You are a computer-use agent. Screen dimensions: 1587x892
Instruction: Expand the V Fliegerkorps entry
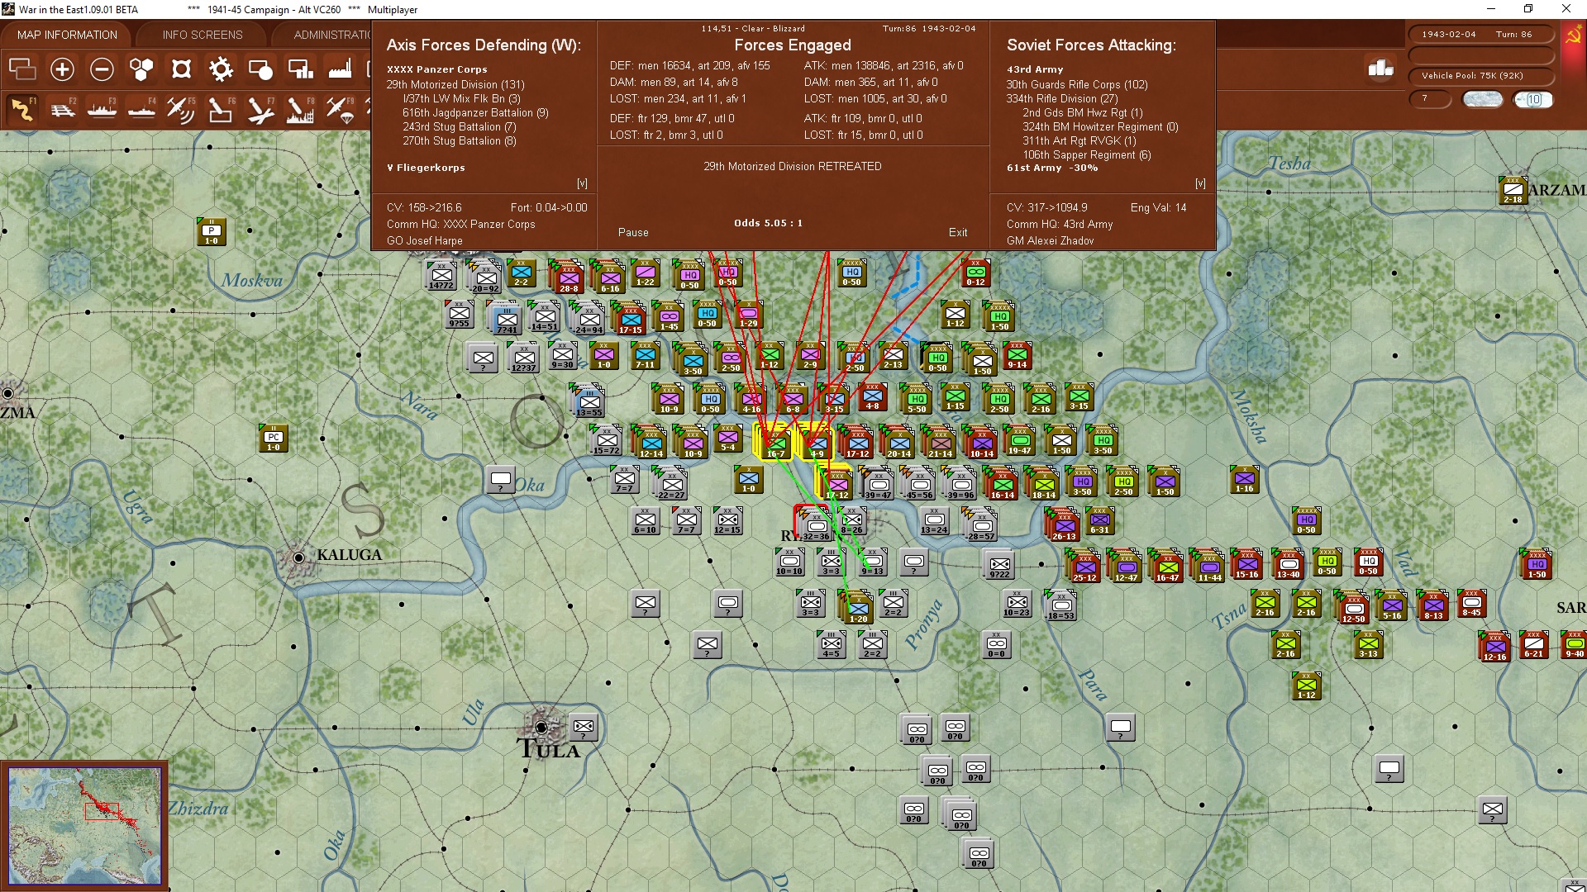tap(426, 168)
